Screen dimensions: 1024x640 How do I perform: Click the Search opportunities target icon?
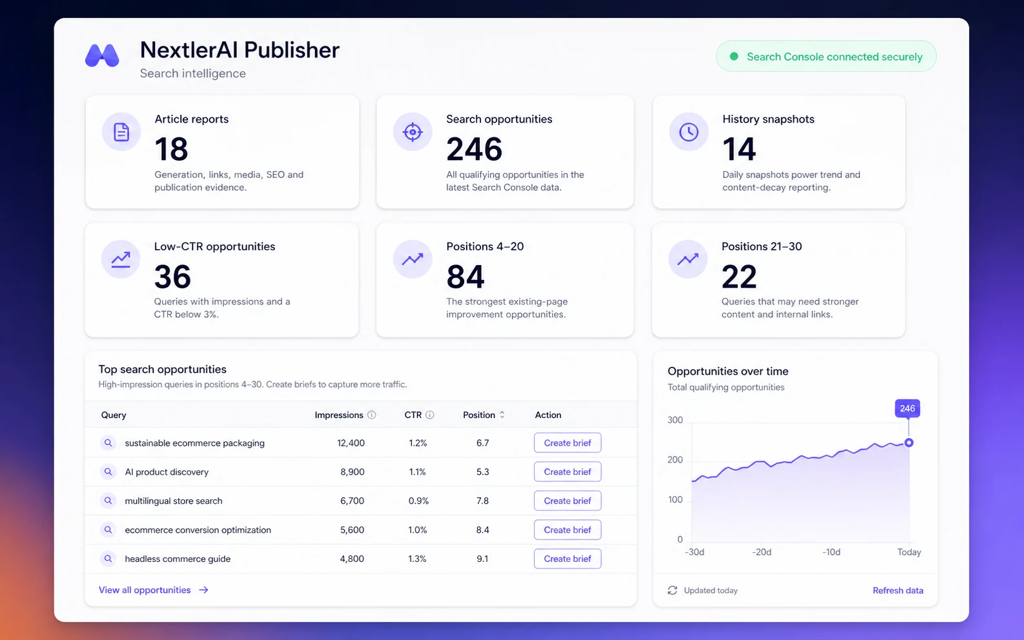tap(413, 132)
